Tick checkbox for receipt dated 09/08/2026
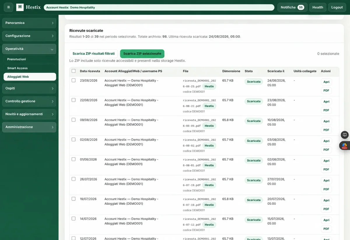 coord(73,120)
